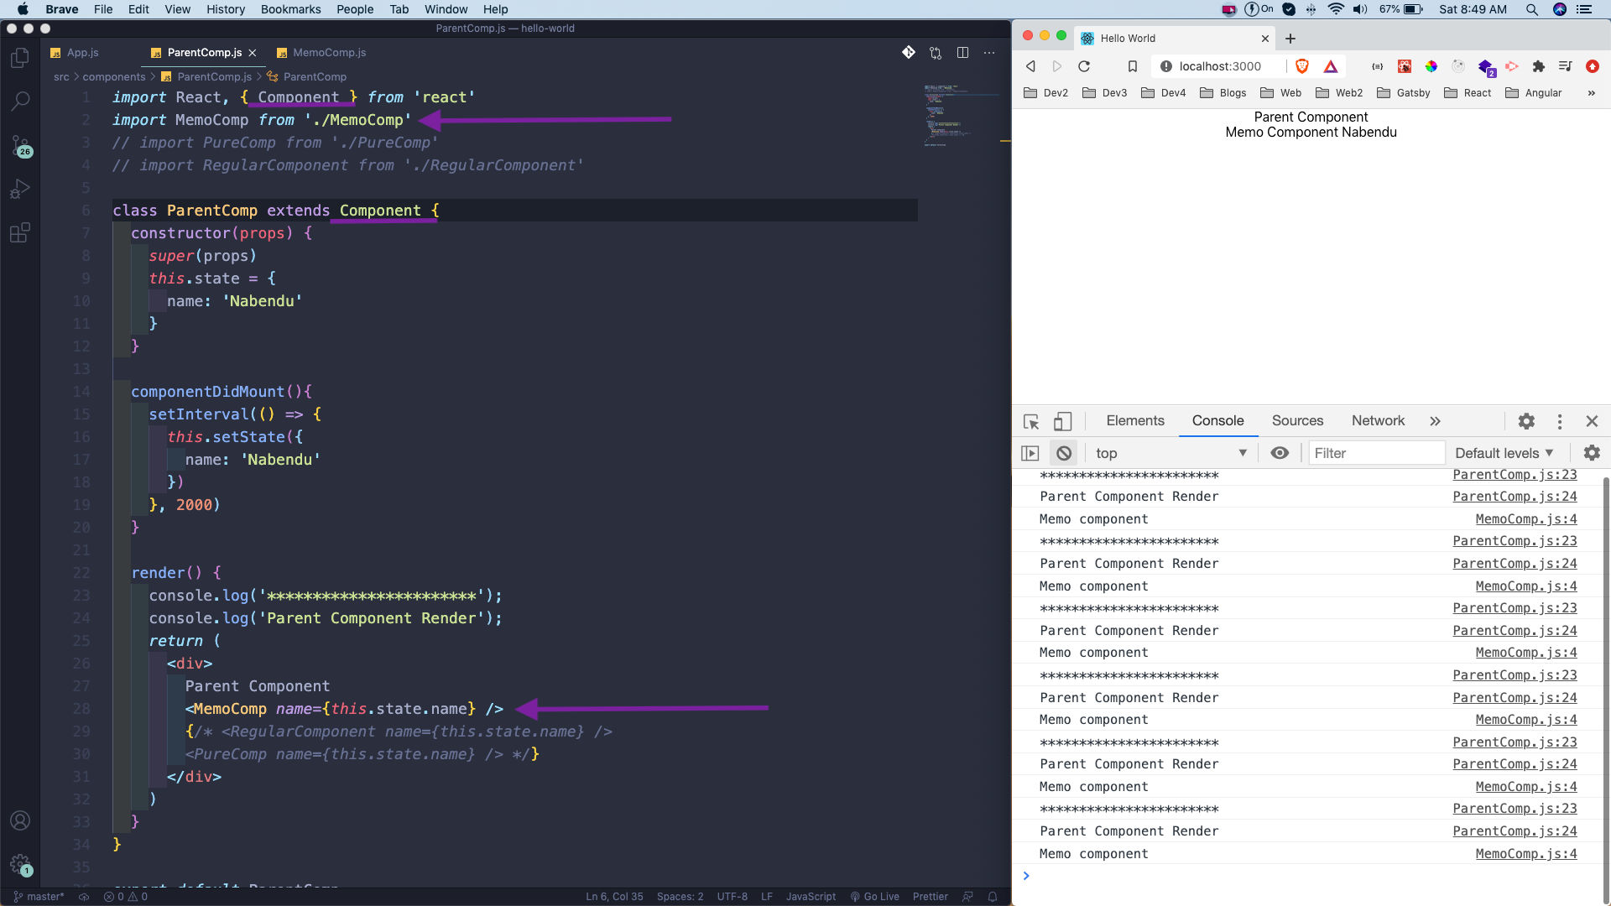Click the localhost:3000 address bar
The height and width of the screenshot is (906, 1611).
(x=1220, y=66)
